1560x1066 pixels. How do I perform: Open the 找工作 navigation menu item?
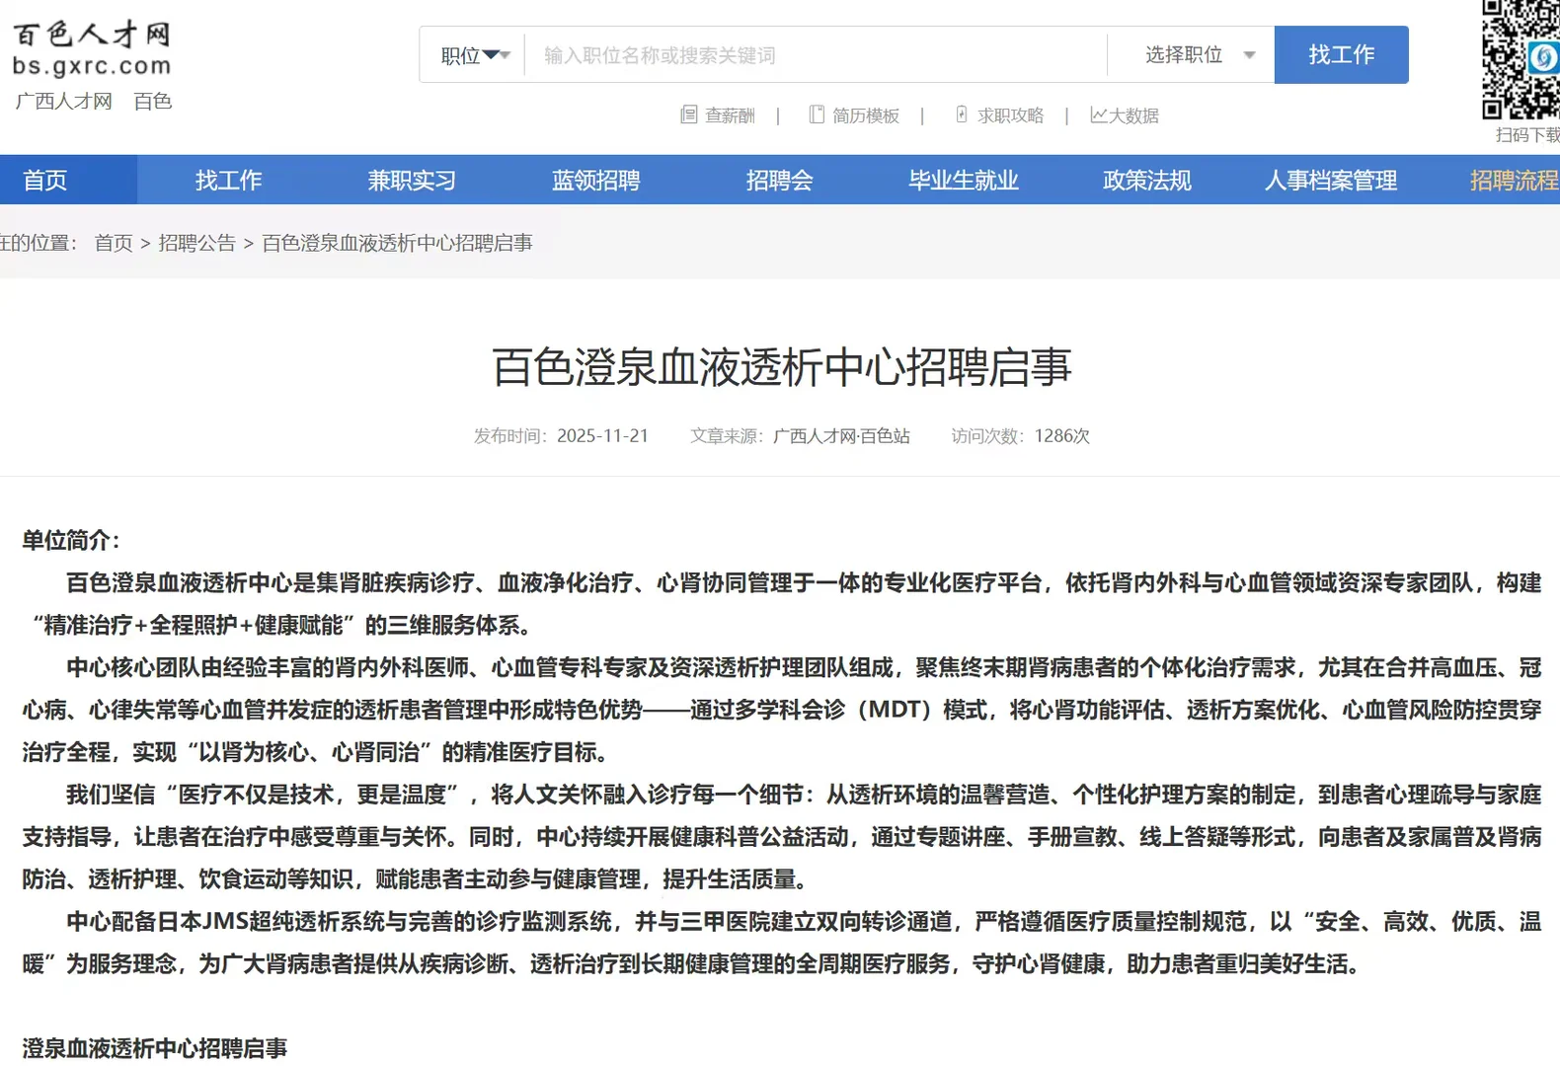[x=229, y=181]
